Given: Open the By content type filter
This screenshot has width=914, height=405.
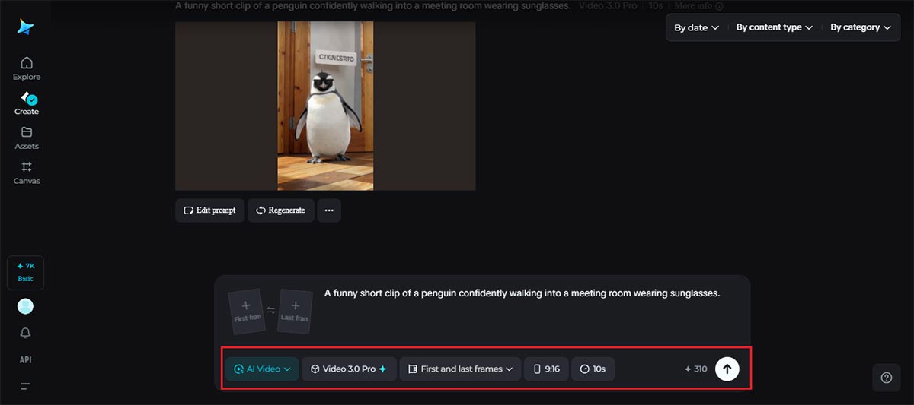Looking at the screenshot, I should click(x=774, y=27).
